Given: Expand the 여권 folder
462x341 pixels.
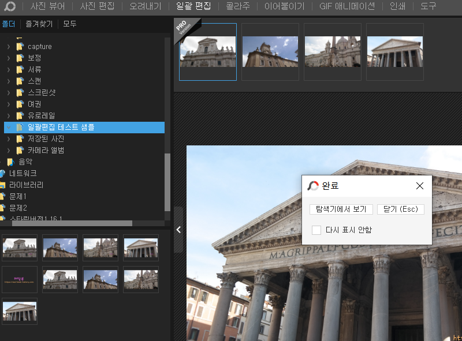Looking at the screenshot, I should click(9, 104).
